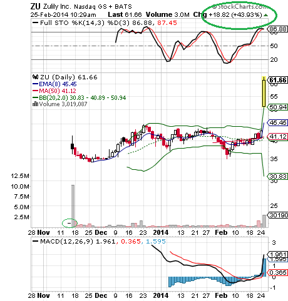This screenshot has height=301, width=288.
Task: Click the Last 61.66 header value
Action: tap(125, 14)
